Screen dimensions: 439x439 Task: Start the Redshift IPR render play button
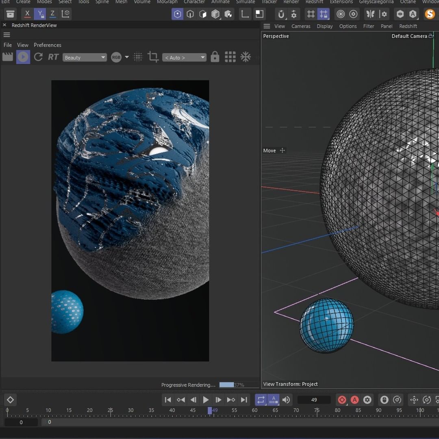pos(23,57)
